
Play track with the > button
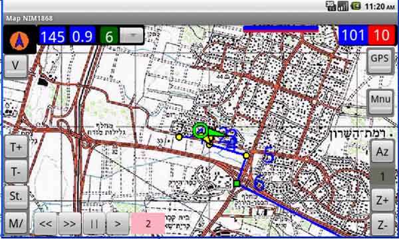117,224
